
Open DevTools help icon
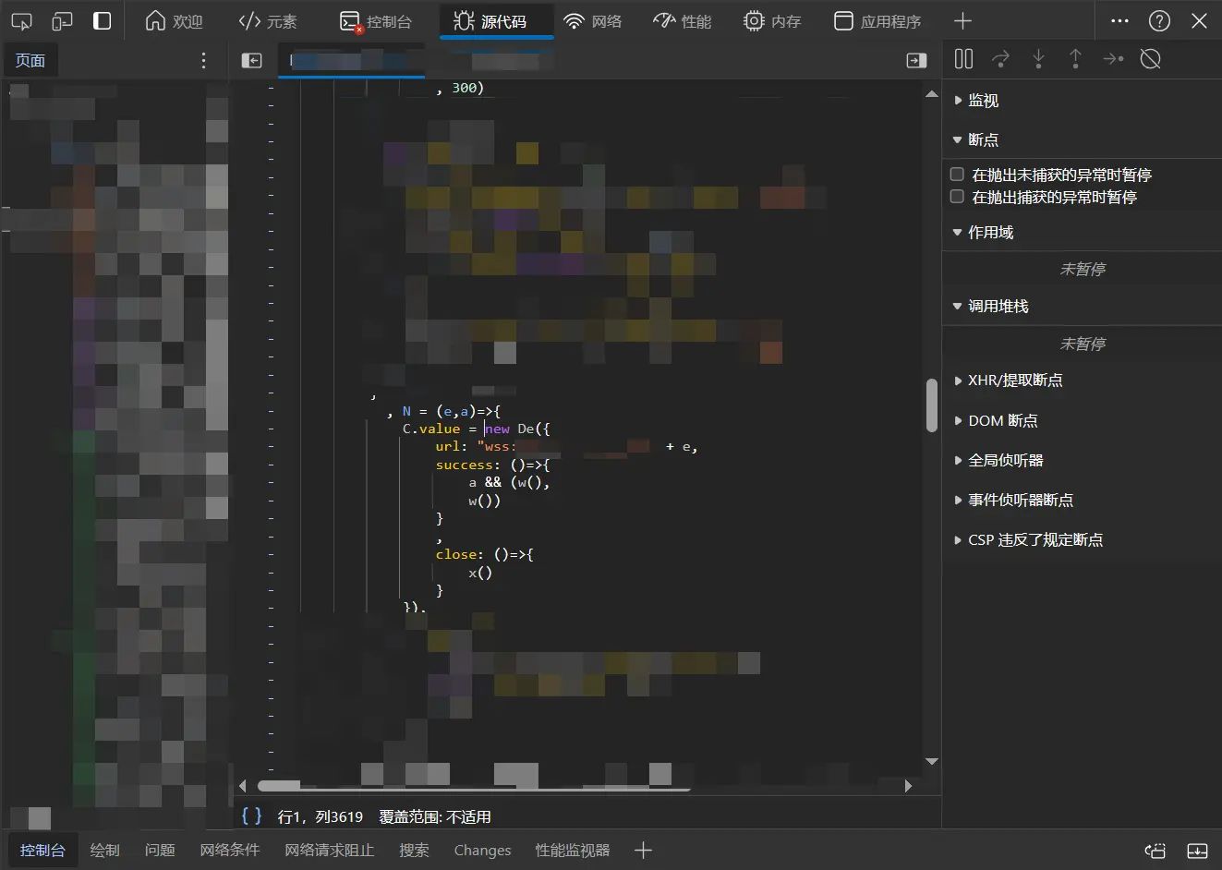click(1159, 21)
